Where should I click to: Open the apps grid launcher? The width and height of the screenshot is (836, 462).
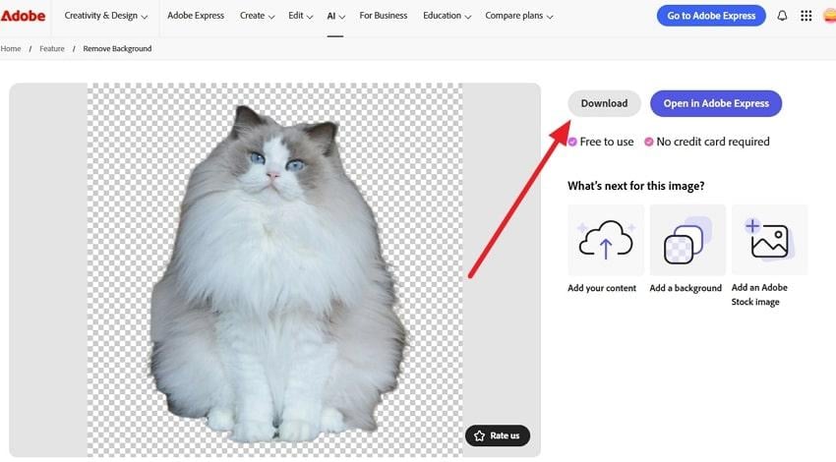tap(806, 16)
